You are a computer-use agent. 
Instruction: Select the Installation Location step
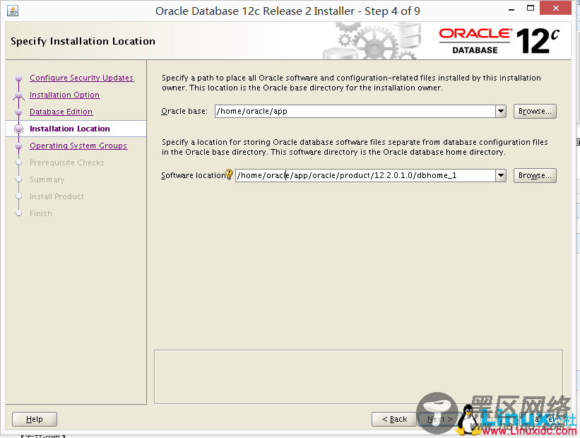(x=70, y=129)
